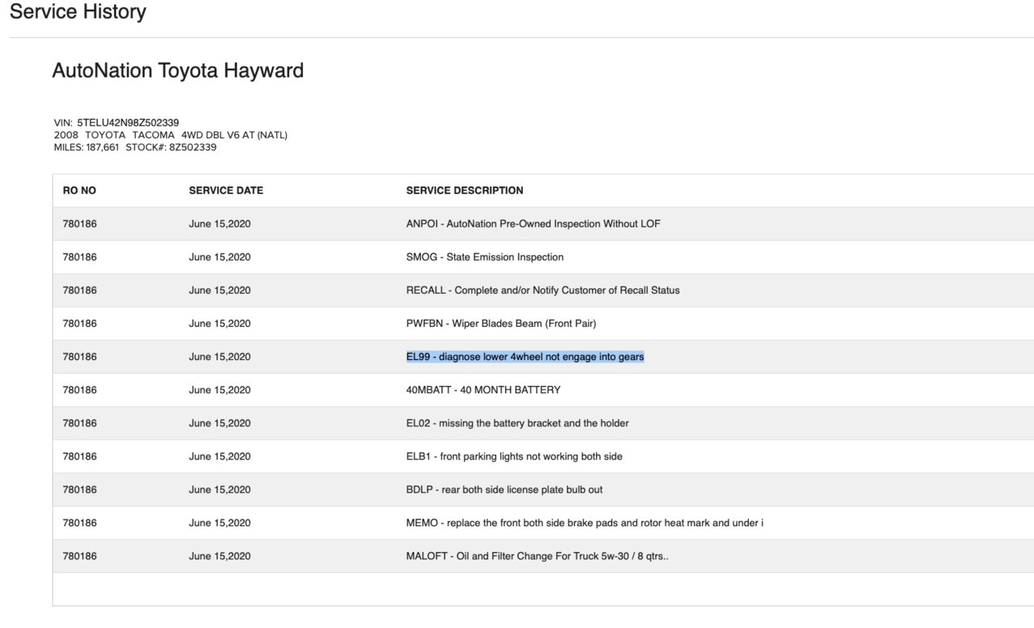Click RO number 780186 in EL02 row

click(80, 423)
